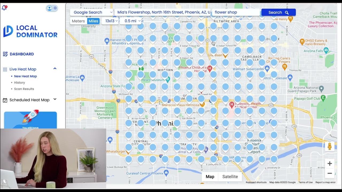Click the flower shop keyword field
Image resolution: width=342 pixels, height=192 pixels.
pyautogui.click(x=236, y=12)
